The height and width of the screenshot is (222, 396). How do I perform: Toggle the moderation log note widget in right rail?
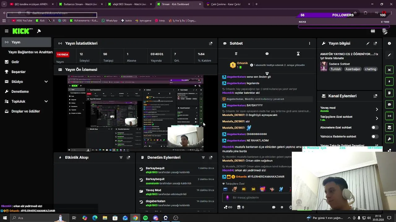point(390,93)
